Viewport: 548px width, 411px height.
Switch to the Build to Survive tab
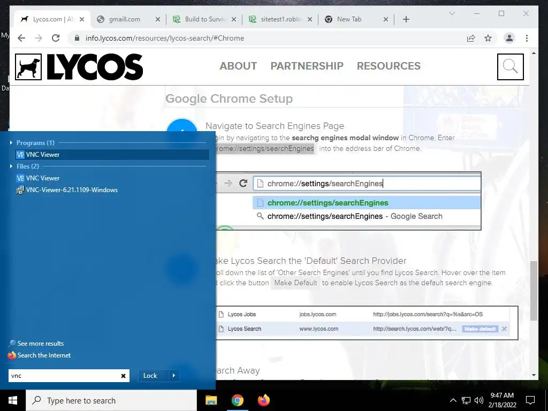(x=205, y=19)
